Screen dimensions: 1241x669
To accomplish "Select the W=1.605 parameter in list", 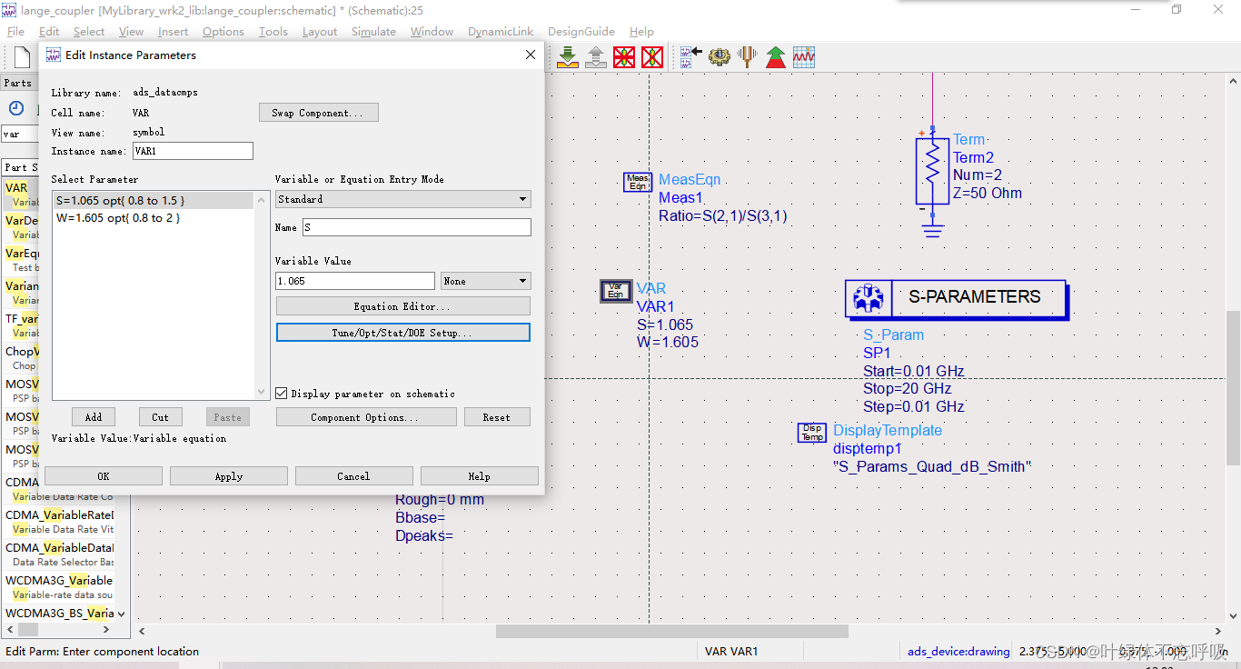I will (118, 218).
